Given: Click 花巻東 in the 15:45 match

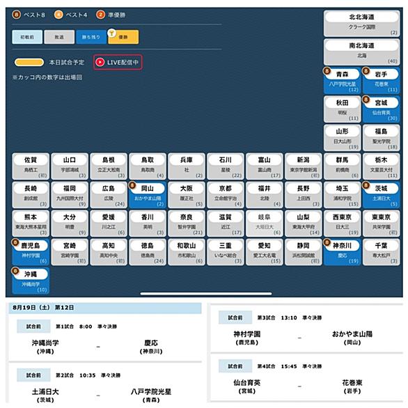Looking at the screenshot, I should [x=352, y=382].
